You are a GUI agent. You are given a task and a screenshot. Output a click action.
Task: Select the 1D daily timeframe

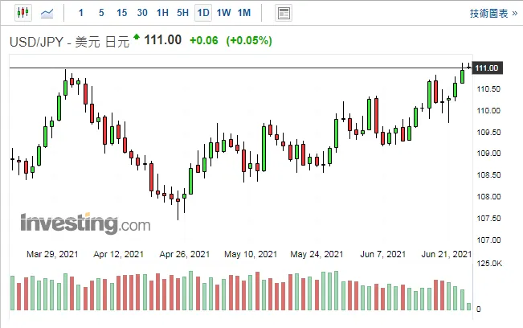[x=203, y=13]
